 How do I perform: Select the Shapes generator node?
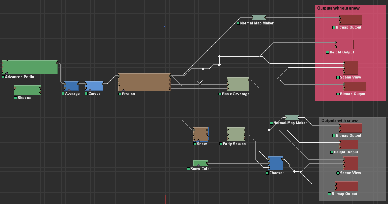pos(28,90)
